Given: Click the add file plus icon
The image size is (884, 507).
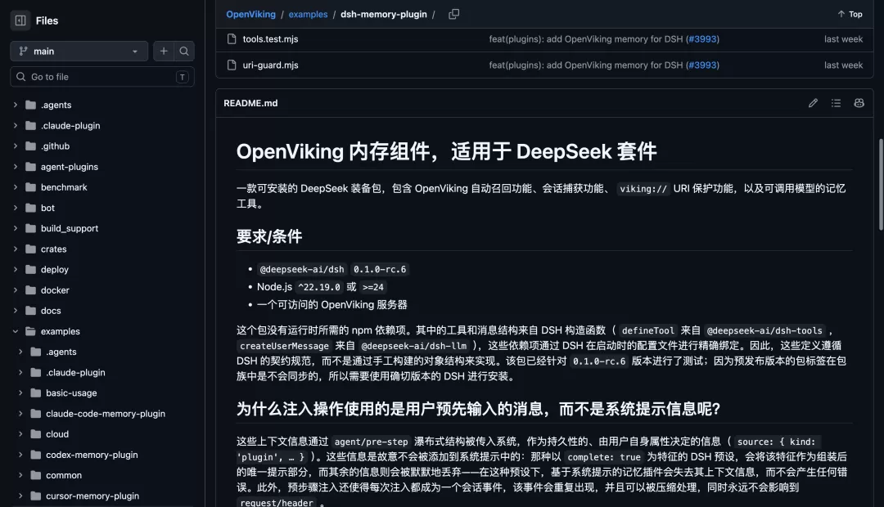Looking at the screenshot, I should 164,52.
